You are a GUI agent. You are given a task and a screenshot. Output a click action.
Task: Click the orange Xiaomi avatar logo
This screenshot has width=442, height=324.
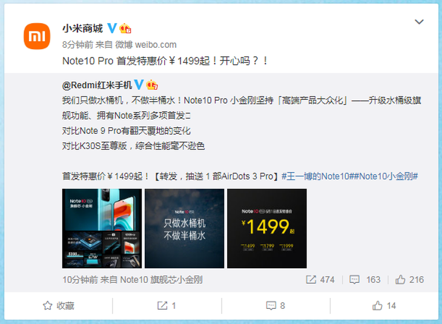(37, 36)
